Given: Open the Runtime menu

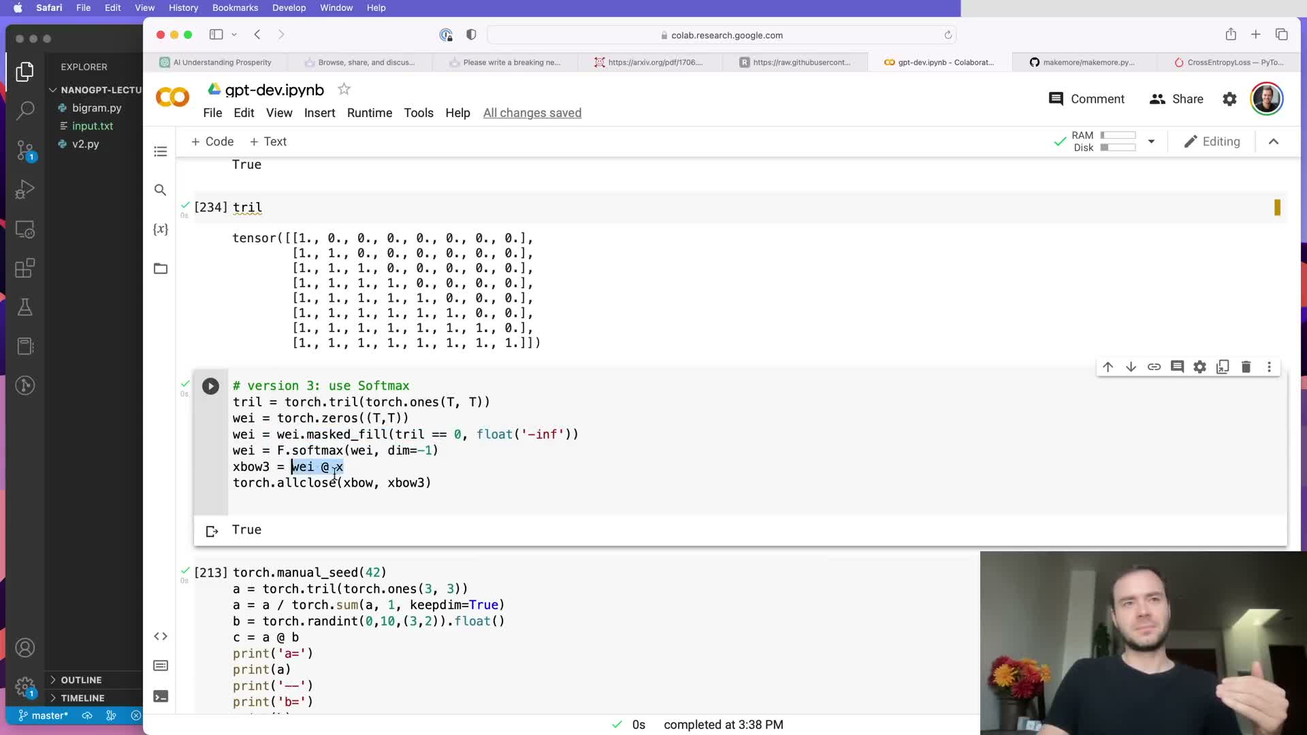Looking at the screenshot, I should point(369,113).
